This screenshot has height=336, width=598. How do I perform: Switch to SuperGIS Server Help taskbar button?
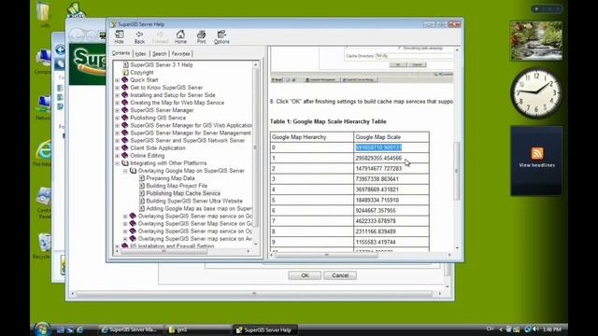[x=264, y=329]
